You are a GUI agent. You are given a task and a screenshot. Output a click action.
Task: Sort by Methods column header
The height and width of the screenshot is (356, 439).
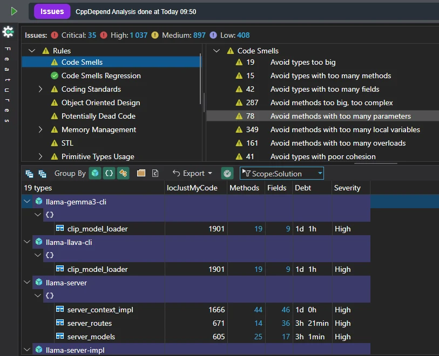click(x=245, y=188)
